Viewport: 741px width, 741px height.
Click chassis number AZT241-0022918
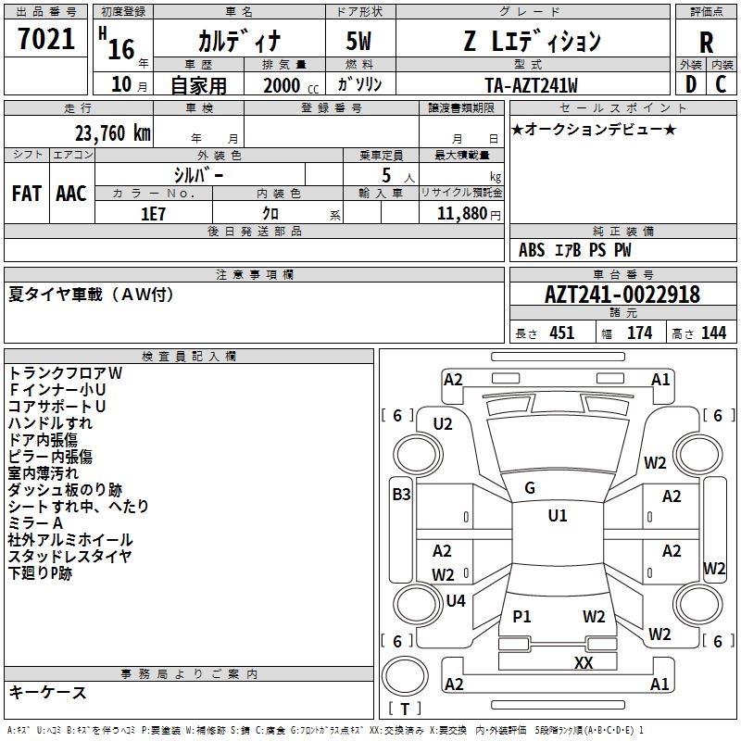click(x=622, y=294)
